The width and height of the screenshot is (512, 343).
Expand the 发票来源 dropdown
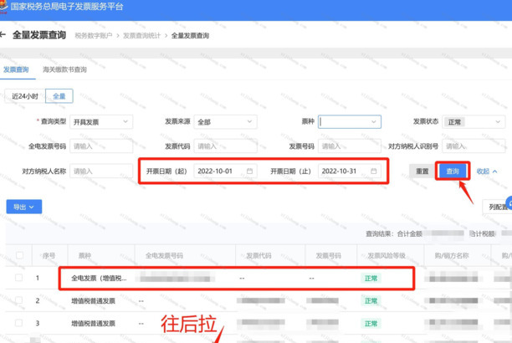225,122
